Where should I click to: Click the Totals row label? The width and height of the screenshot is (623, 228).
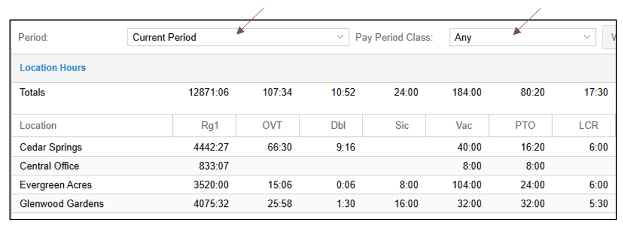[x=33, y=93]
